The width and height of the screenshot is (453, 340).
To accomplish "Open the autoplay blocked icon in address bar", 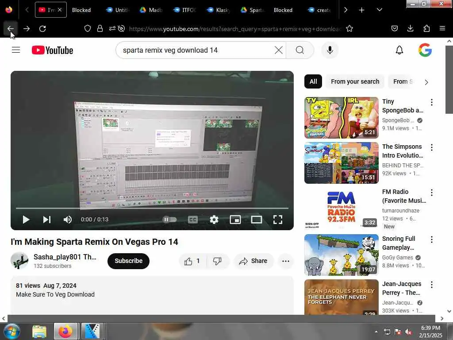I will pos(122,28).
